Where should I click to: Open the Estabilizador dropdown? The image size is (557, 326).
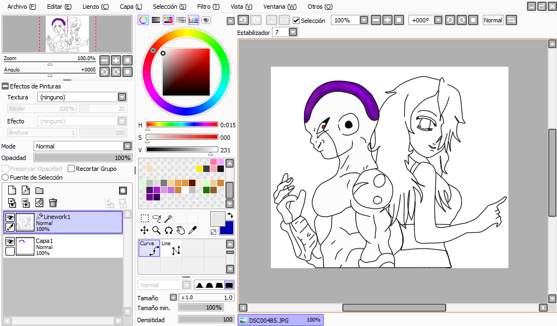click(x=293, y=32)
